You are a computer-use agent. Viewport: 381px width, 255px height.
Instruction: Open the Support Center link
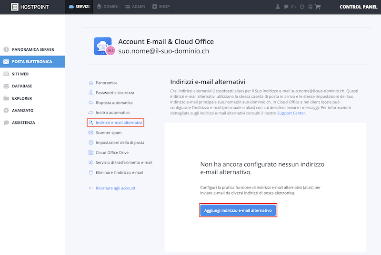(291, 113)
